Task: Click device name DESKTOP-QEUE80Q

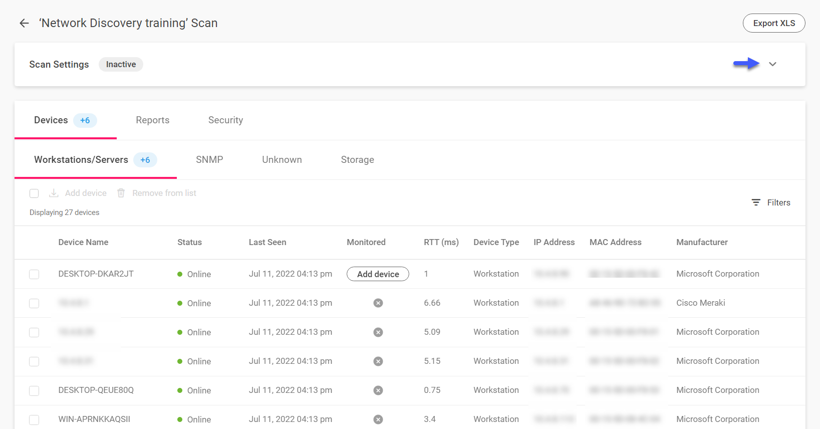Action: (x=96, y=390)
